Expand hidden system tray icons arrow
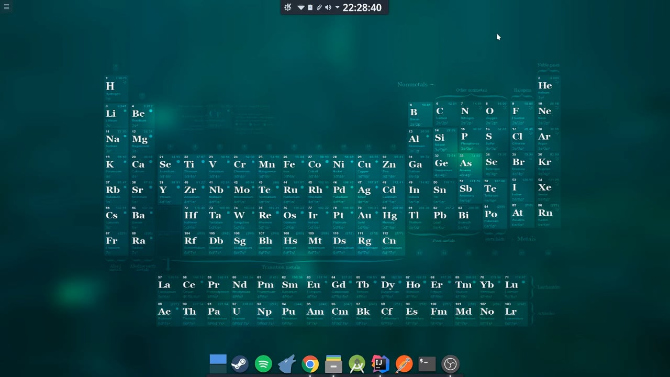 click(337, 7)
